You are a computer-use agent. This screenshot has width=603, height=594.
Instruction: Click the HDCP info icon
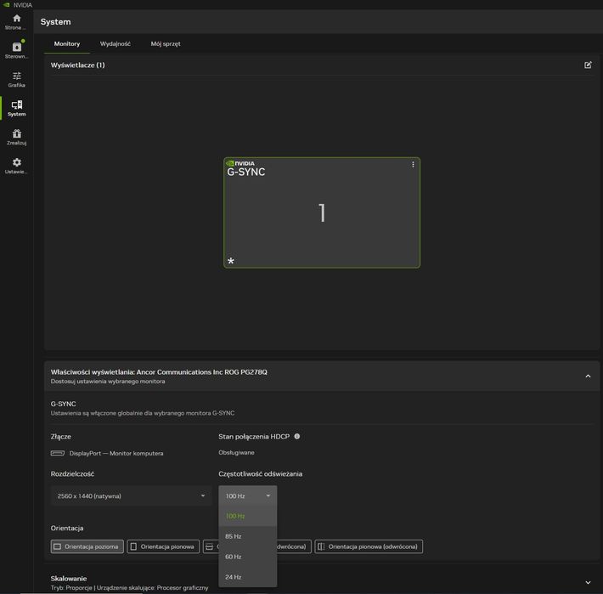click(x=297, y=436)
